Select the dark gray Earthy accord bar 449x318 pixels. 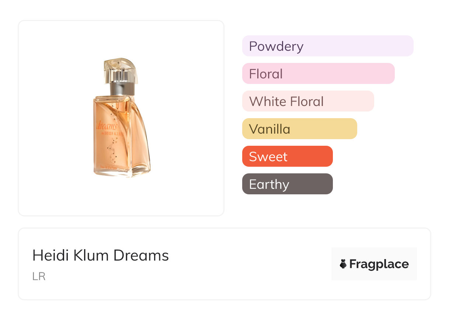(288, 184)
